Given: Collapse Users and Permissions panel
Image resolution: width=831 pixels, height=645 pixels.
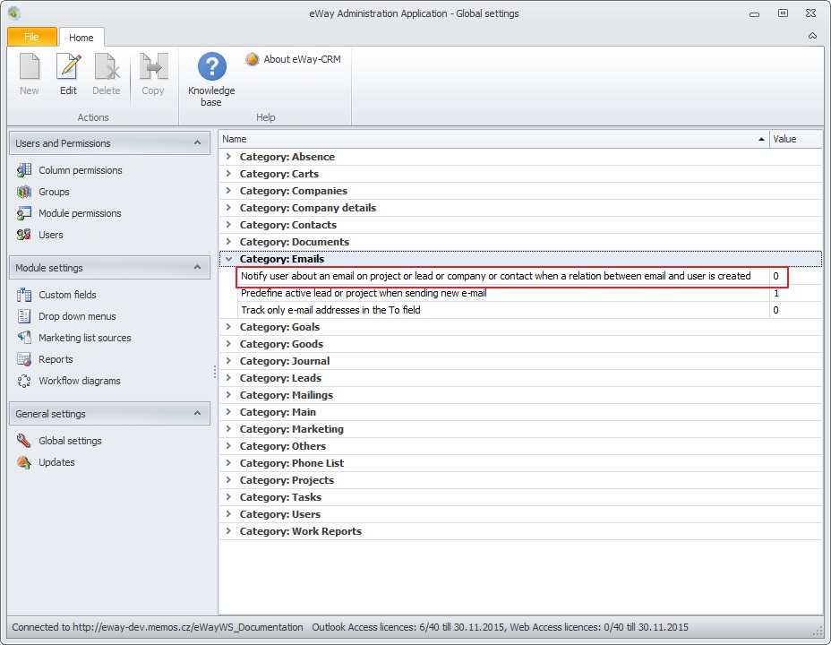Looking at the screenshot, I should 197,143.
